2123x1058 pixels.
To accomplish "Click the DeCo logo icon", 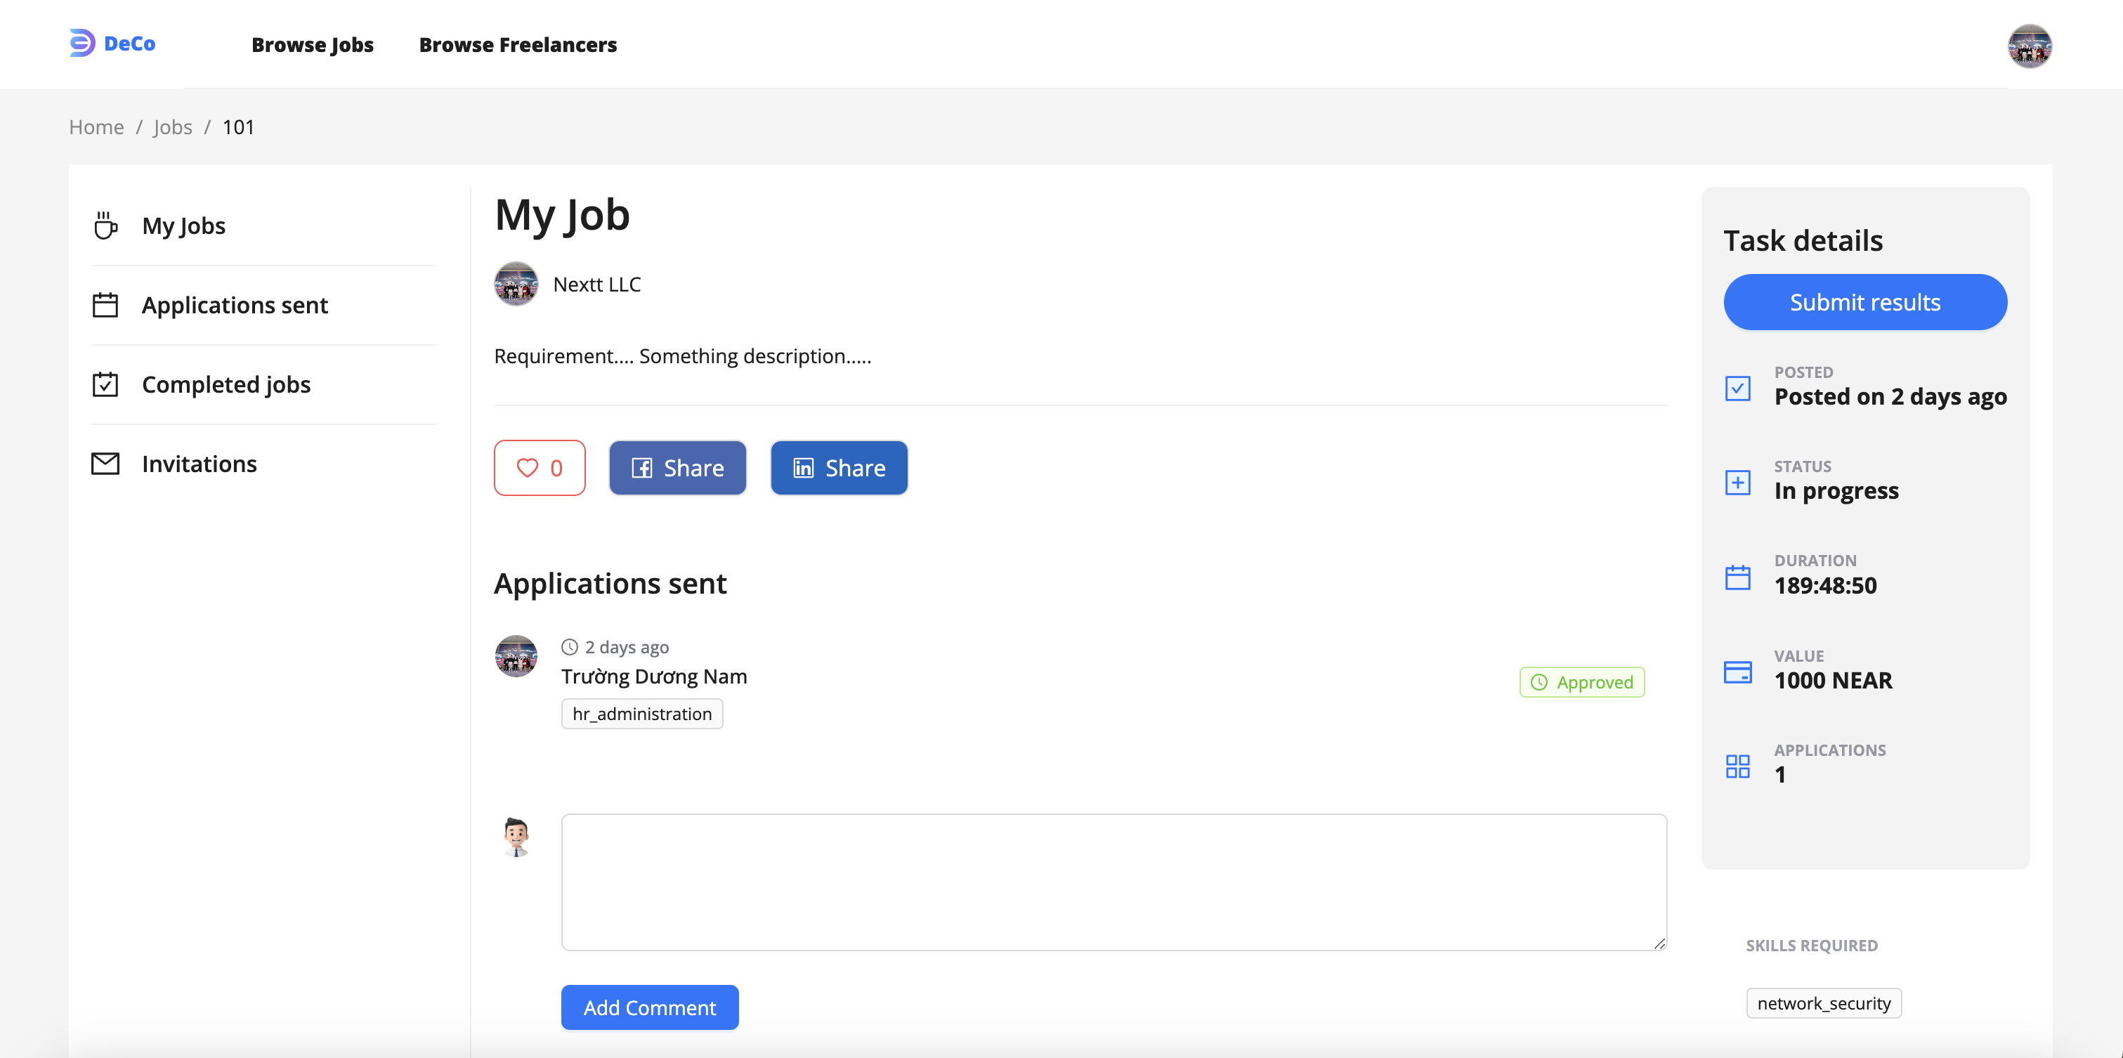I will click(81, 43).
